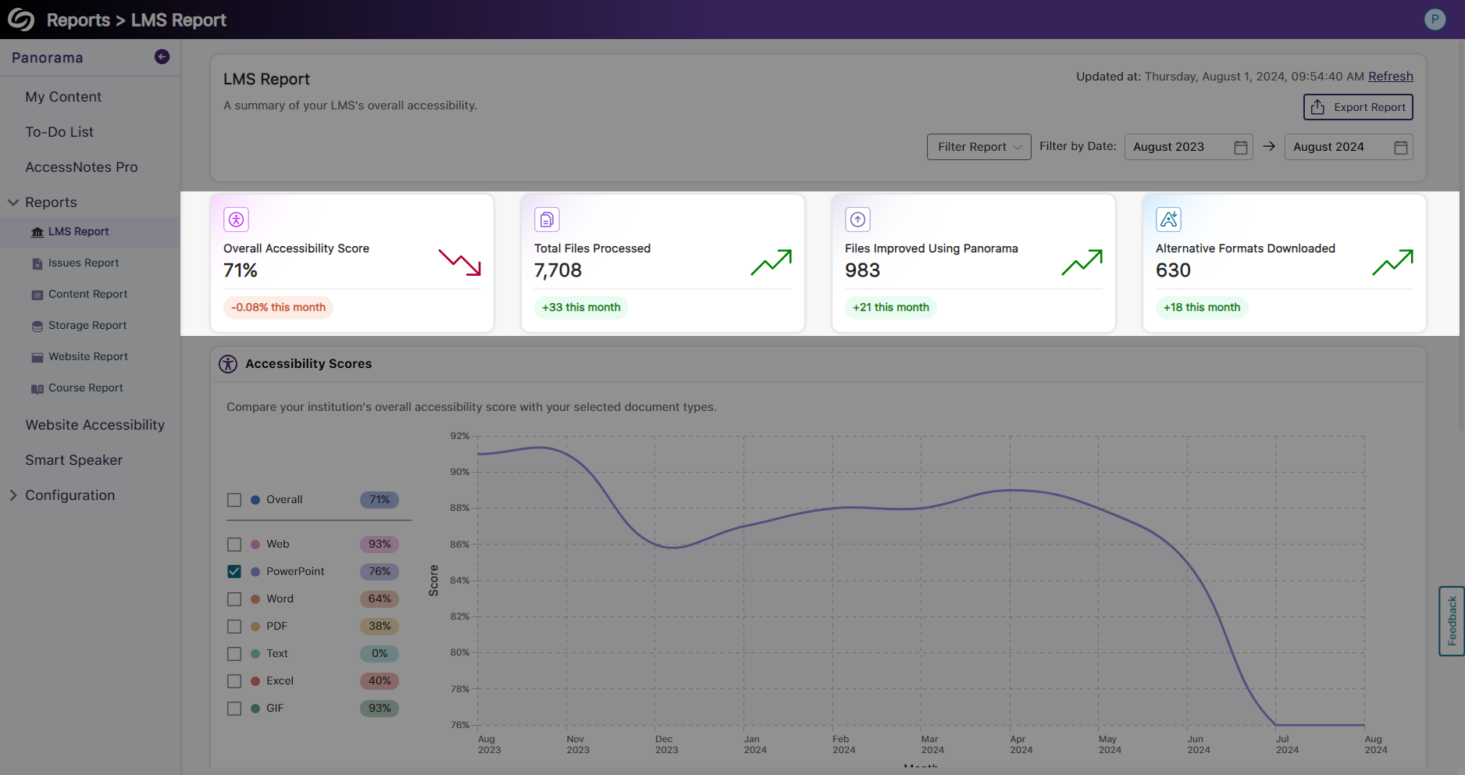Click the home logo in the header
Viewport: 1465px width, 775px height.
pos(21,20)
